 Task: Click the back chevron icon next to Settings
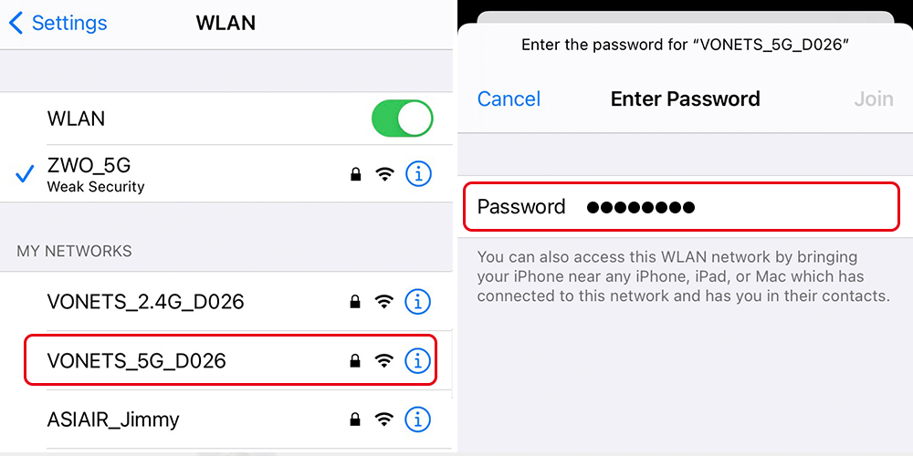click(16, 24)
